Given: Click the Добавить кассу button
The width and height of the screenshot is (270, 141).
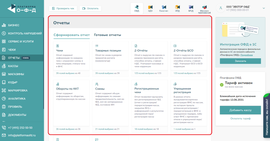Looking at the screenshot, I should pyautogui.click(x=240, y=110).
